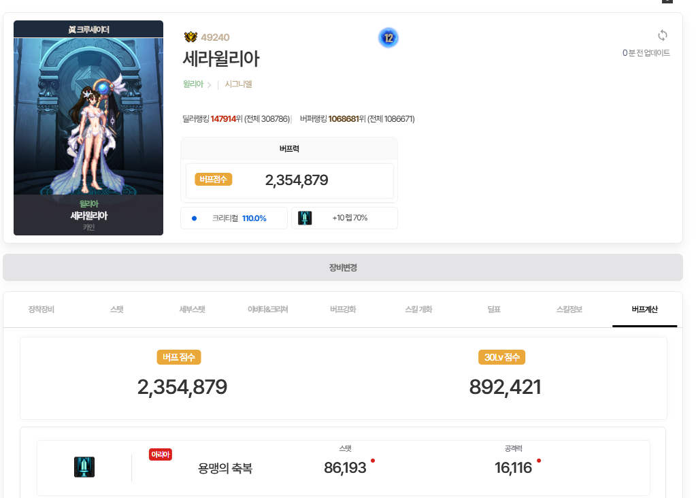Click the orange 버프점수 label in 버프력 box

coord(214,180)
